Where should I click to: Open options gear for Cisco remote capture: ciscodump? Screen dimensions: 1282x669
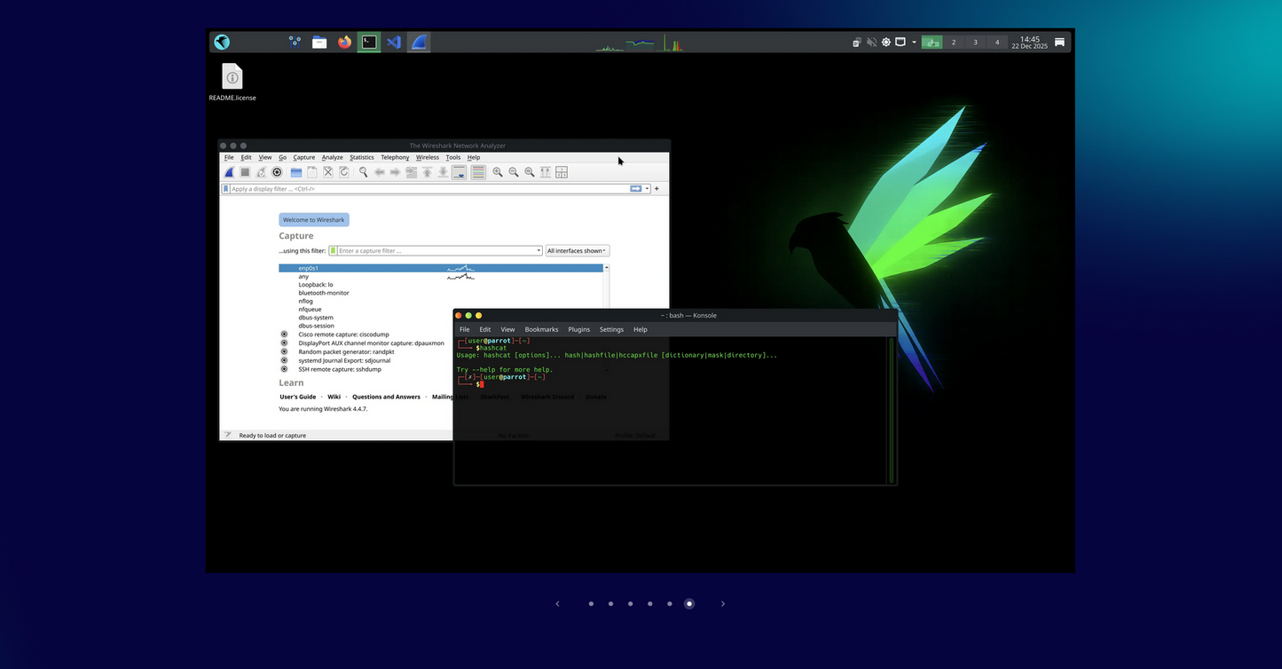[x=284, y=334]
